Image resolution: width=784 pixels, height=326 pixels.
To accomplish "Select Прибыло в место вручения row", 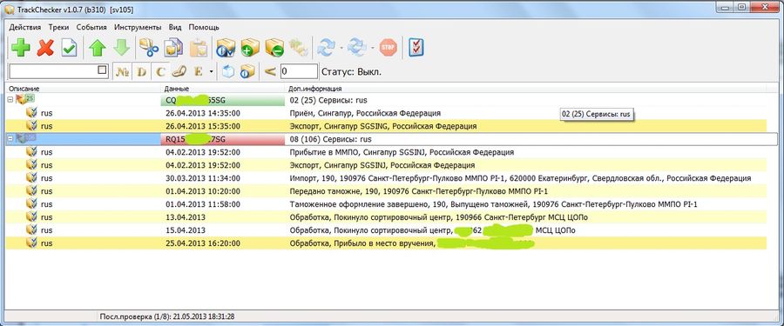I will 386,243.
